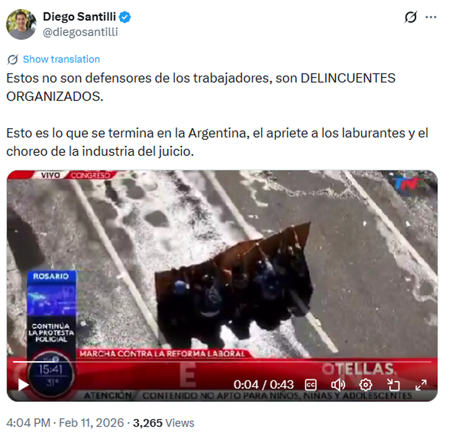
Task: Click the Diego Santilli display name
Action: coord(79,17)
